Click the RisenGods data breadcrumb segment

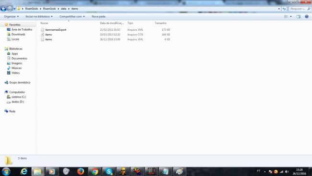64,9
